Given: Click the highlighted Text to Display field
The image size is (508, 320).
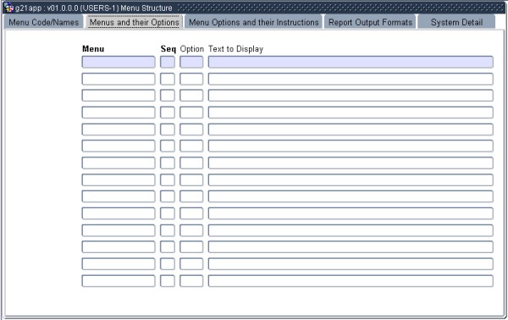Looking at the screenshot, I should point(351,62).
